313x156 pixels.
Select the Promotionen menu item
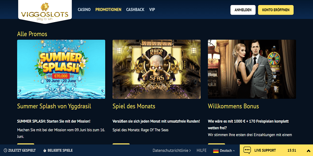click(108, 10)
